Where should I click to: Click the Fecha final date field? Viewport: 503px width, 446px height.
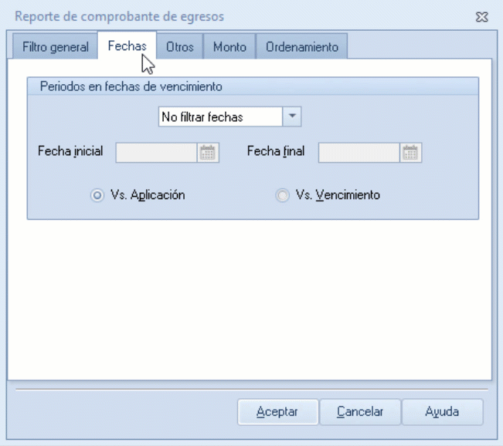point(359,152)
